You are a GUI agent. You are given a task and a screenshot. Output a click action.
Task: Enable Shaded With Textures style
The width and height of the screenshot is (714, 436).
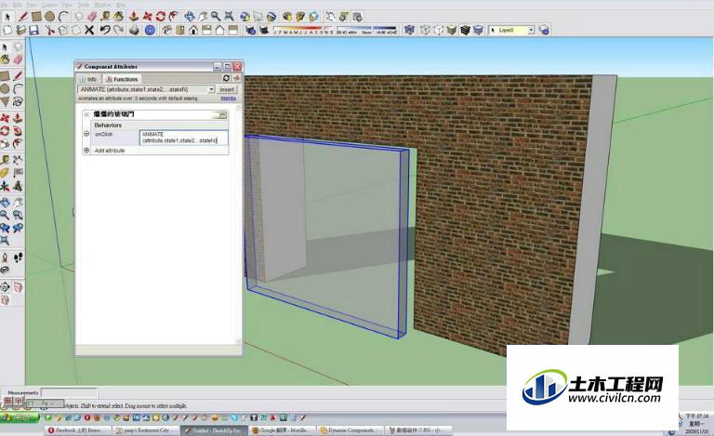point(465,30)
